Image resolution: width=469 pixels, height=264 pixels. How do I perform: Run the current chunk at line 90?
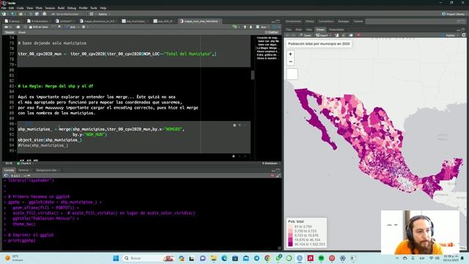coord(245,125)
